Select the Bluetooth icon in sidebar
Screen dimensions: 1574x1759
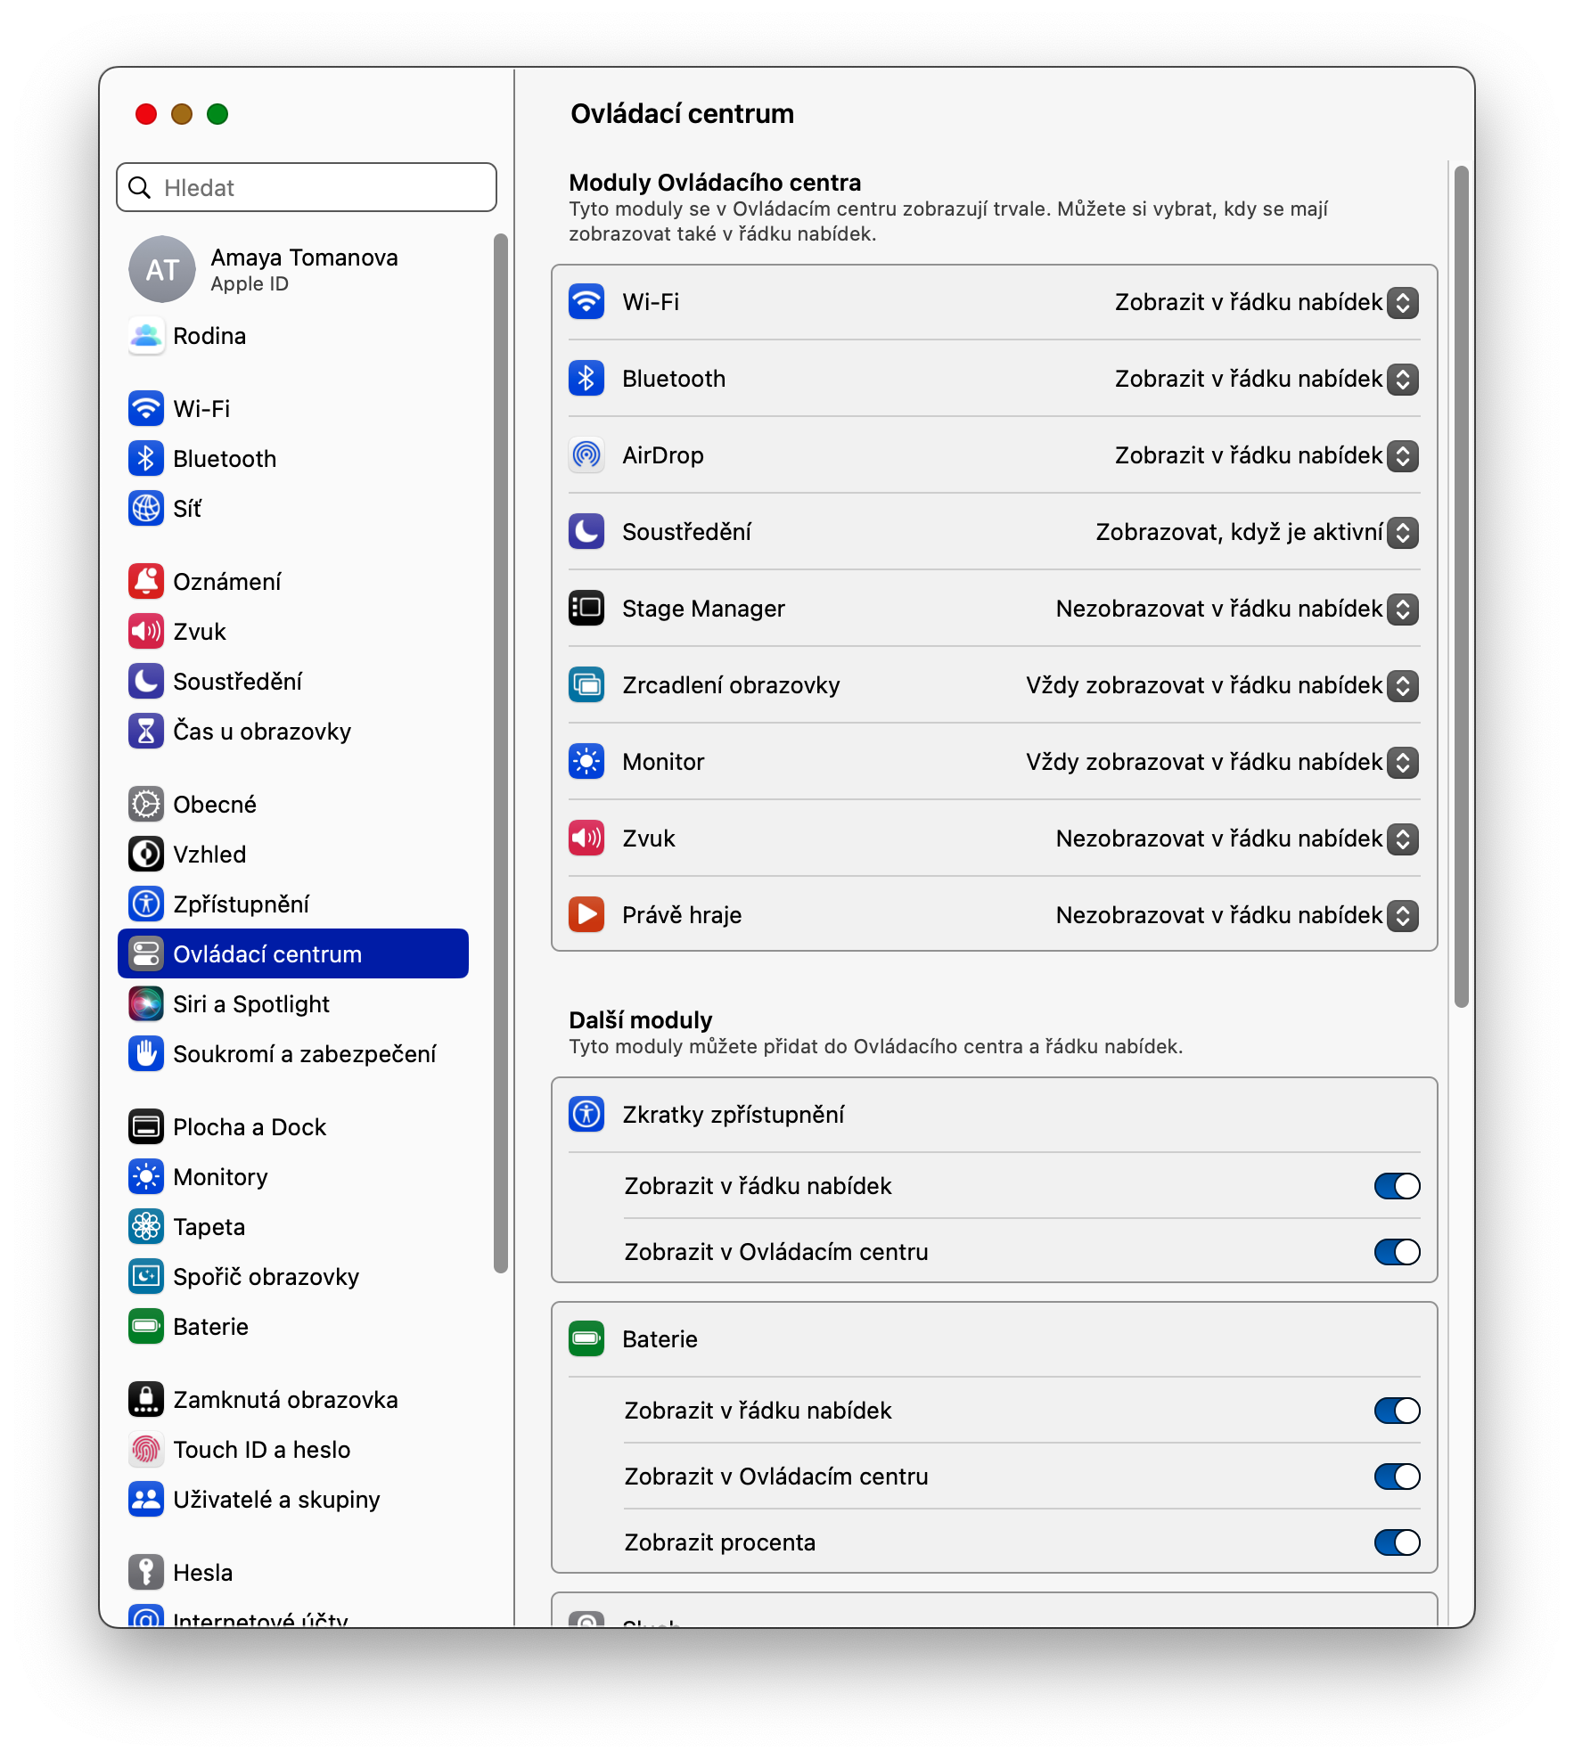click(146, 459)
